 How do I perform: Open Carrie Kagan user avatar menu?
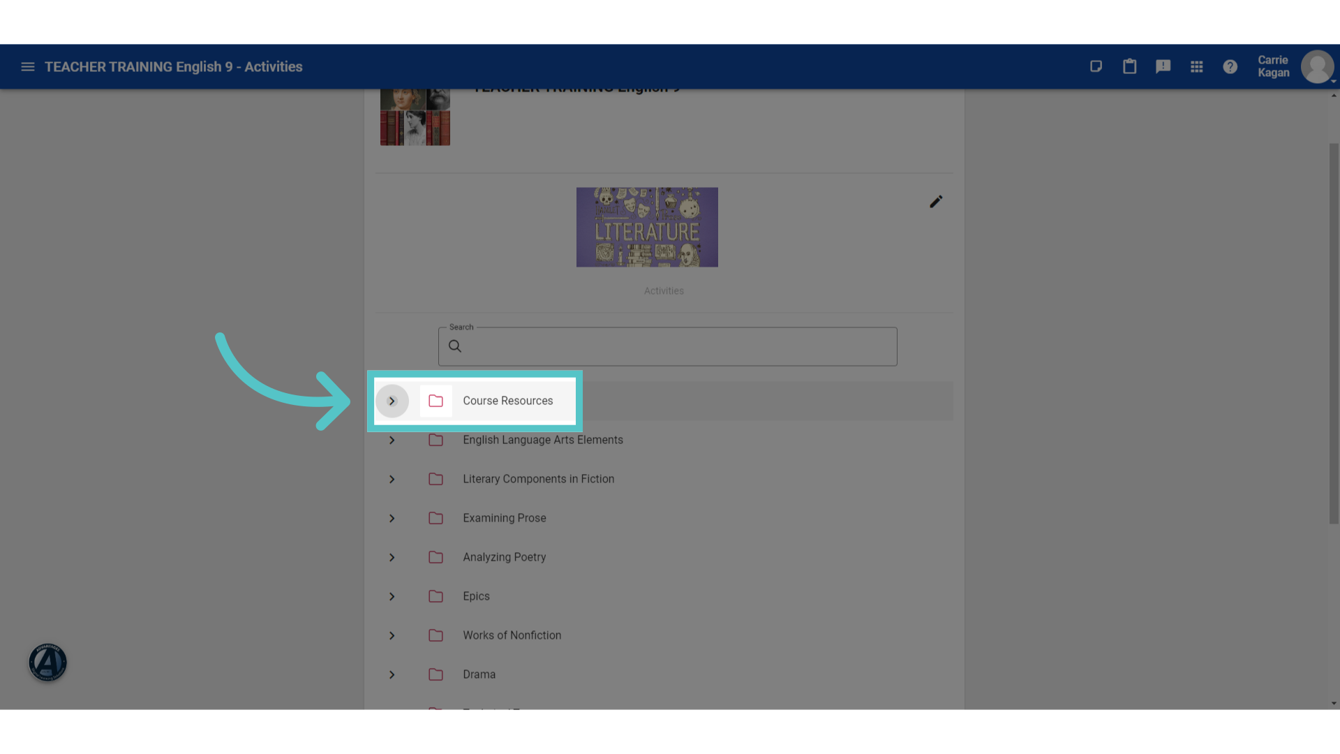coord(1317,67)
